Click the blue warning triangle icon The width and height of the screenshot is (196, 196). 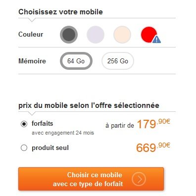click(156, 40)
